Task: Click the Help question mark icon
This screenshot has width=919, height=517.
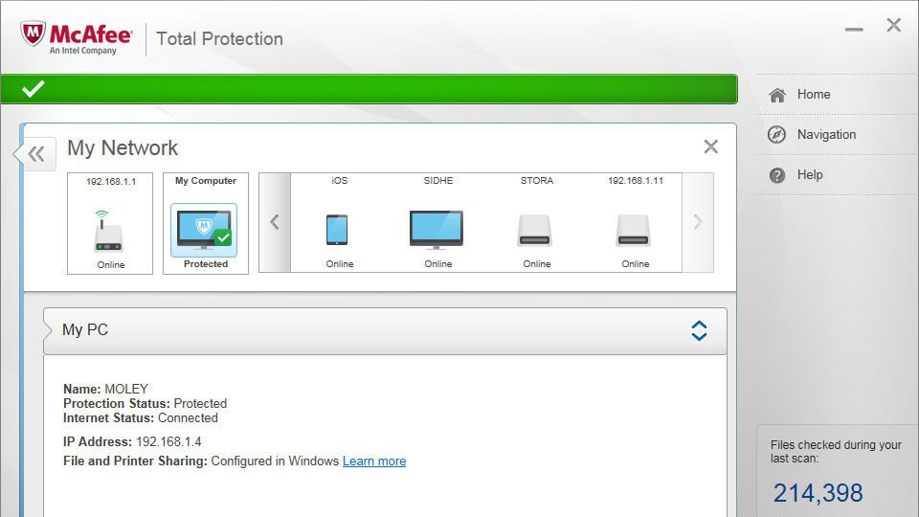Action: coord(777,174)
